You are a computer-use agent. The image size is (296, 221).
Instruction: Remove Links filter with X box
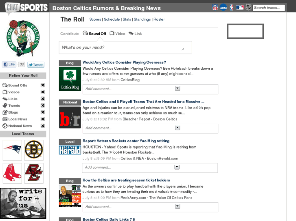click(x=43, y=99)
